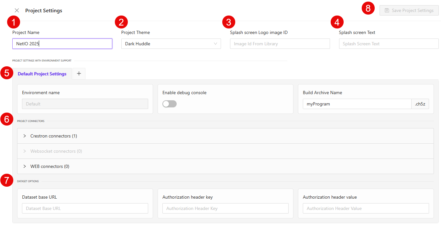Select the Default Project Settings tab

click(x=42, y=73)
